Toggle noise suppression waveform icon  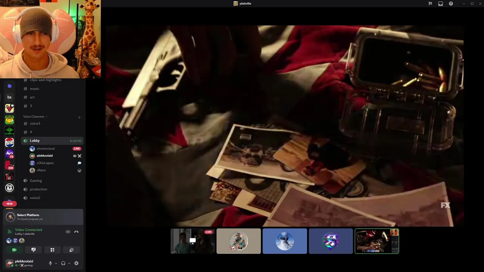[68, 232]
